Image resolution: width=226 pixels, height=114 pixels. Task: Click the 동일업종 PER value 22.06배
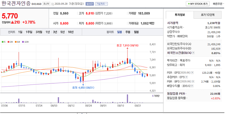click(x=215, y=94)
